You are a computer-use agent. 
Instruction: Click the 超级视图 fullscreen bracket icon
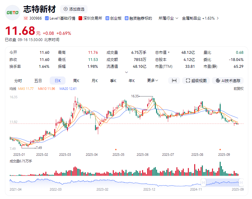coord(188,81)
